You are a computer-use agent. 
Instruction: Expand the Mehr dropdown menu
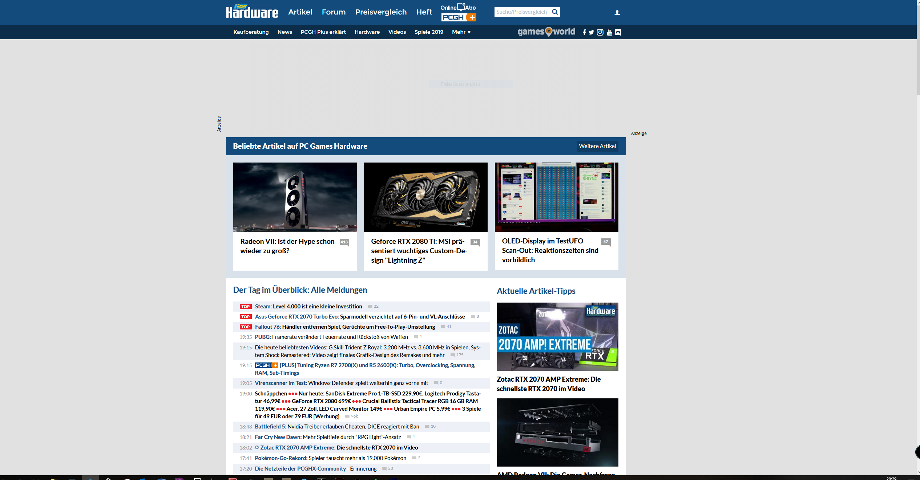coord(461,32)
